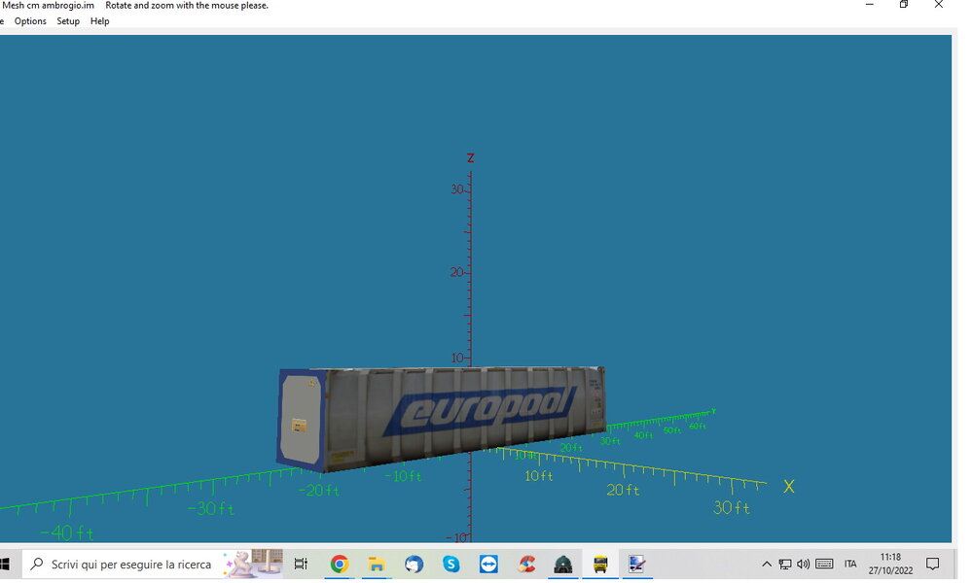This screenshot has height=583, width=973.
Task: Open the network status tray icon
Action: [x=785, y=564]
